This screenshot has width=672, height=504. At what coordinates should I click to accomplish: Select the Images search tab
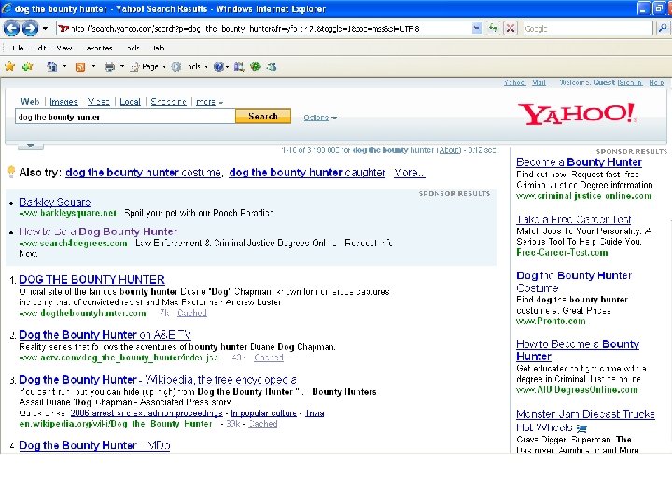[x=63, y=102]
